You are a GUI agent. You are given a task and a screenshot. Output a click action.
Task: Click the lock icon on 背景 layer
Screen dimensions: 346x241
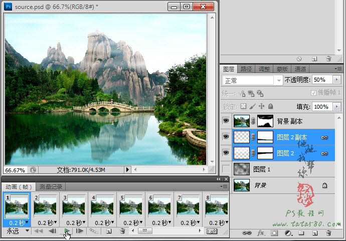[x=324, y=185]
